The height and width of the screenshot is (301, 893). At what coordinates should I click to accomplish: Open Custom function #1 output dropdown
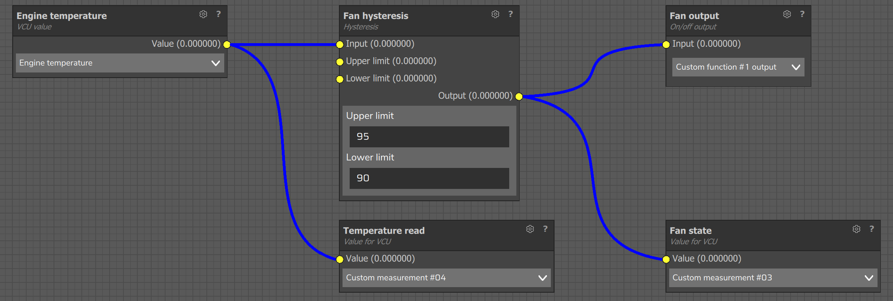coord(738,67)
